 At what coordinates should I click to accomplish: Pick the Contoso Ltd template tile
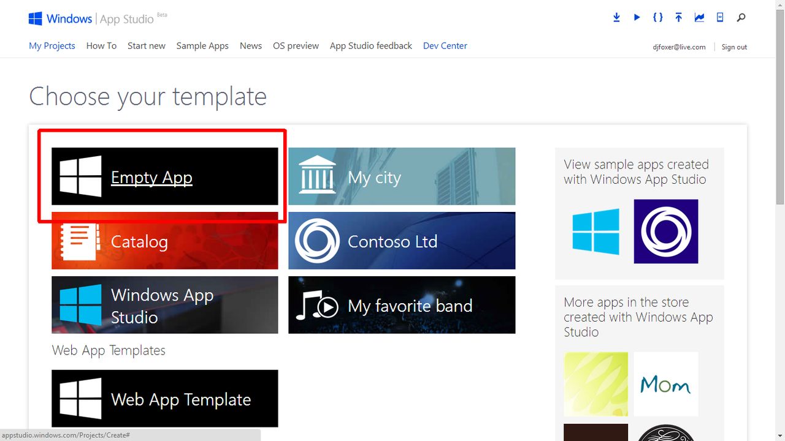click(402, 241)
